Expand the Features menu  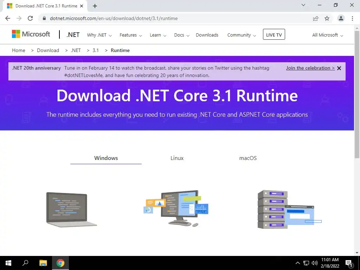click(x=131, y=35)
